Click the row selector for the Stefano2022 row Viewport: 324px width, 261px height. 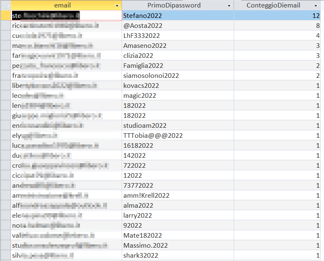coord(5,15)
